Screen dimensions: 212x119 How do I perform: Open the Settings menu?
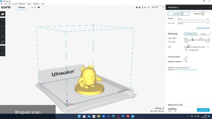point(15,4)
